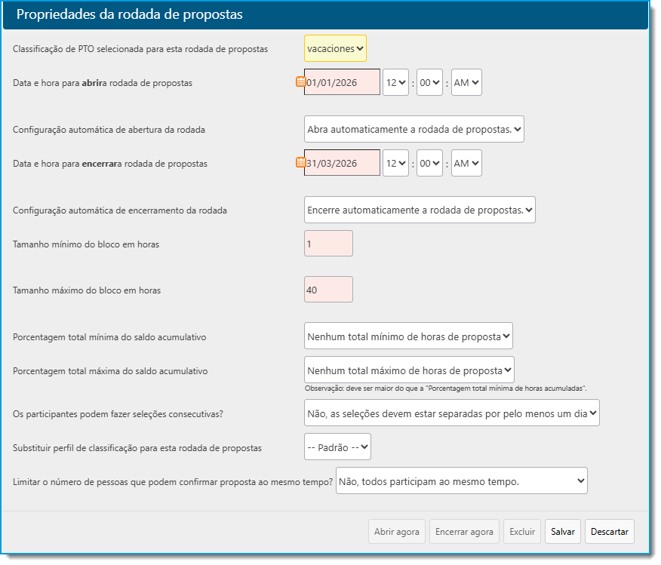661x565 pixels.
Task: Click label 'Data e hora para abrir'
Action: 103,83
